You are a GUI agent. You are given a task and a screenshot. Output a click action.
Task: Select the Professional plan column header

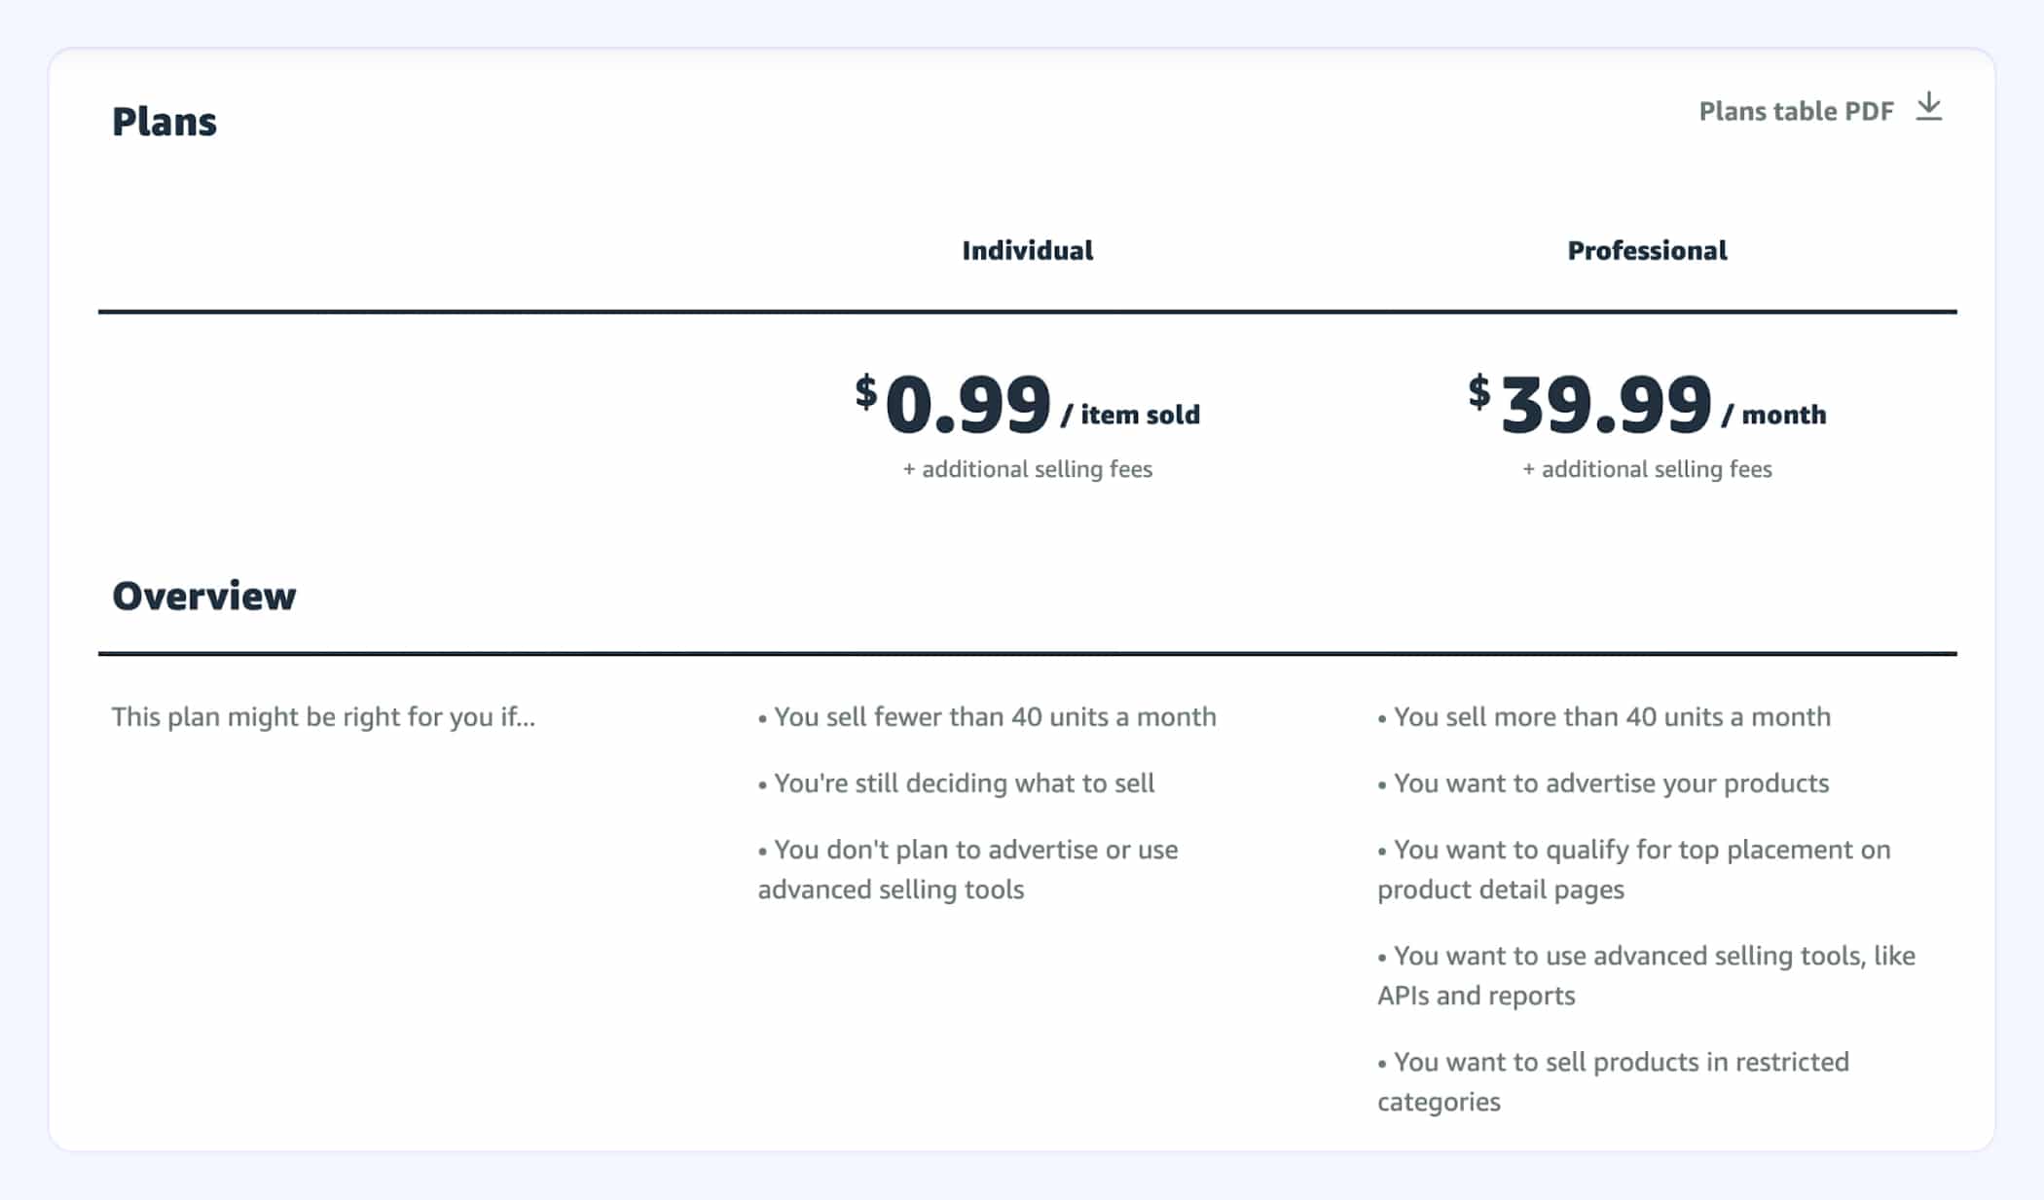tap(1647, 250)
